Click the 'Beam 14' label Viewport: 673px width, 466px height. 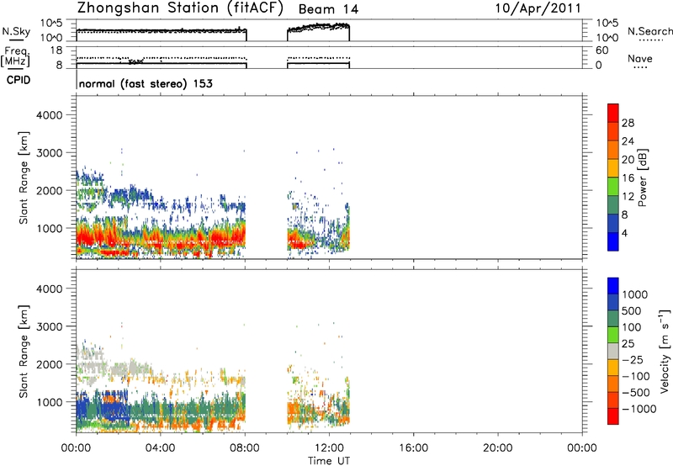[328, 9]
